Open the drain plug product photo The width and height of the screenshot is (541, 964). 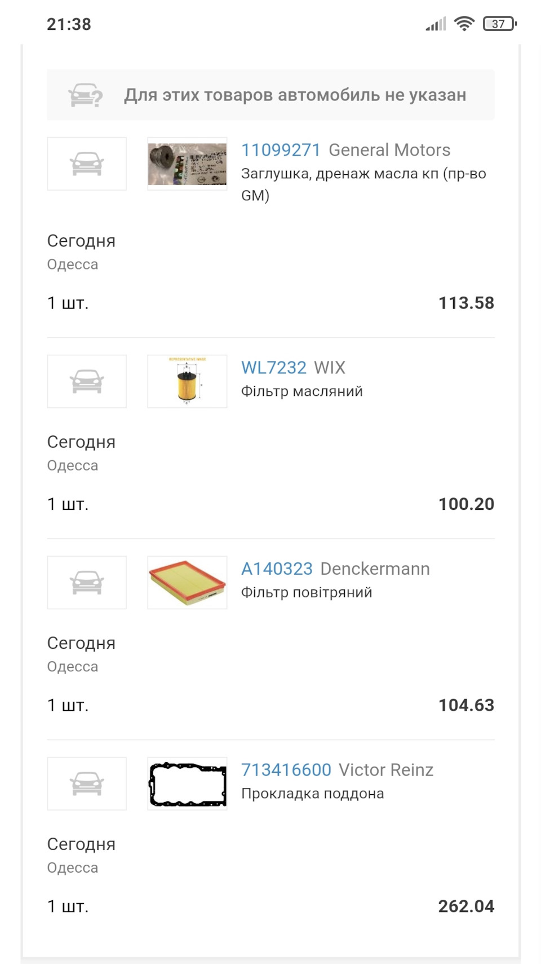pos(187,164)
